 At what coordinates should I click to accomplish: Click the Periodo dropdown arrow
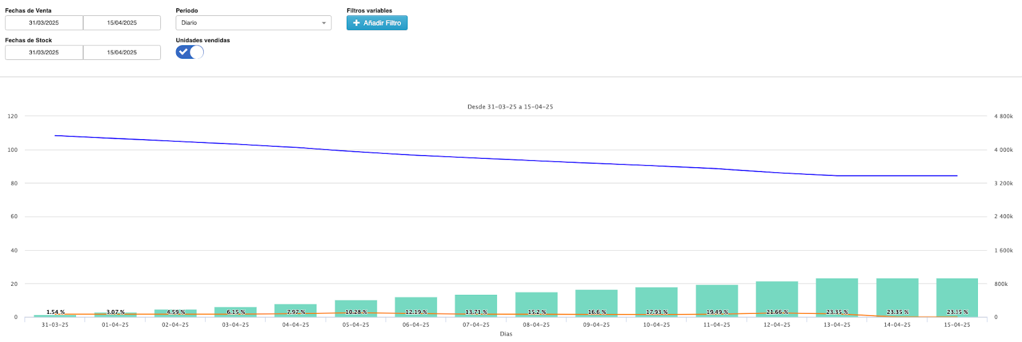point(324,23)
